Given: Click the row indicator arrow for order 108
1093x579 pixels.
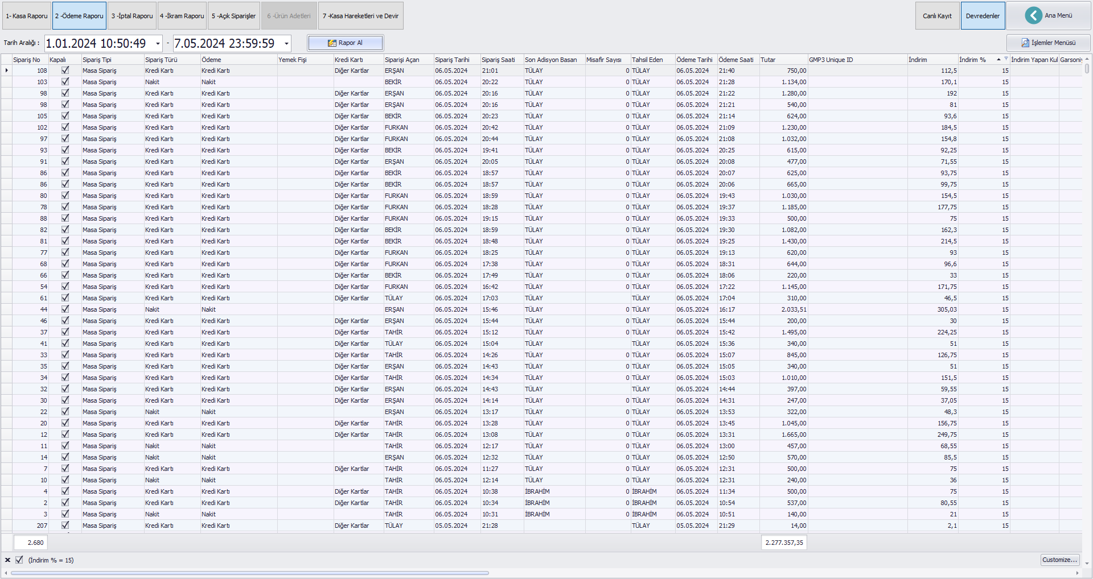Looking at the screenshot, I should [x=6, y=71].
